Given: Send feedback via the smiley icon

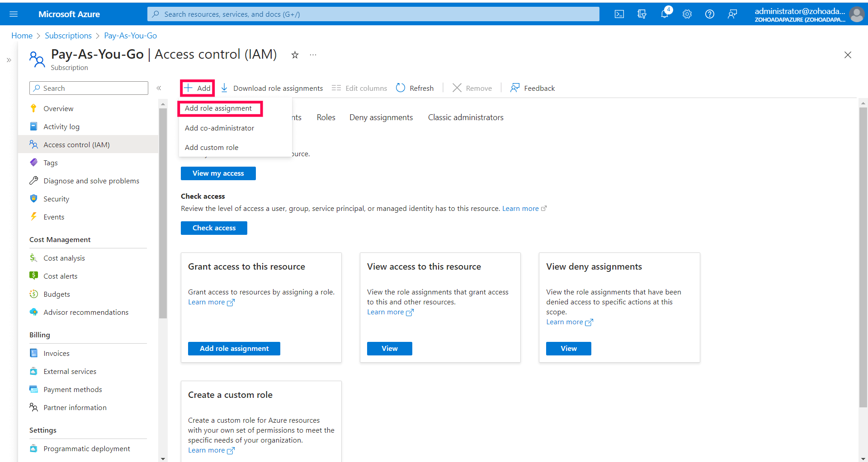Looking at the screenshot, I should [x=732, y=14].
